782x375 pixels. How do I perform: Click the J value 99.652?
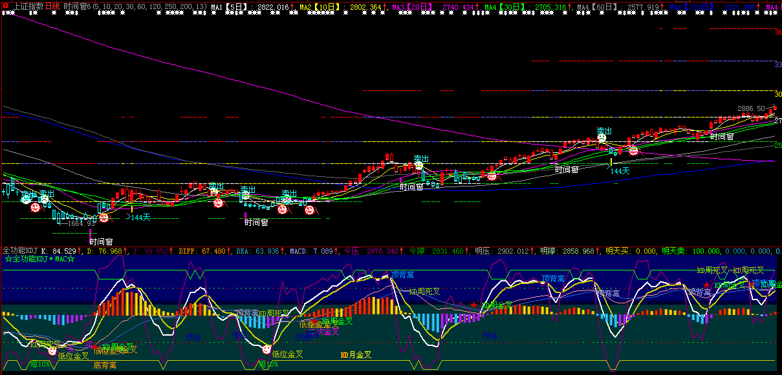pos(155,250)
